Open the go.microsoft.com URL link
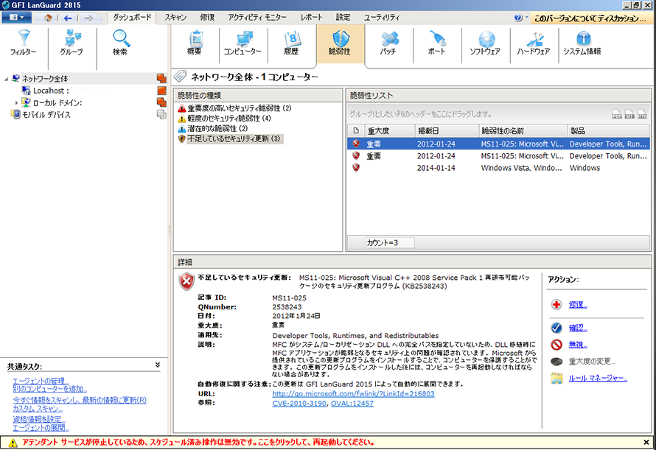The height and width of the screenshot is (450, 656). tap(353, 393)
